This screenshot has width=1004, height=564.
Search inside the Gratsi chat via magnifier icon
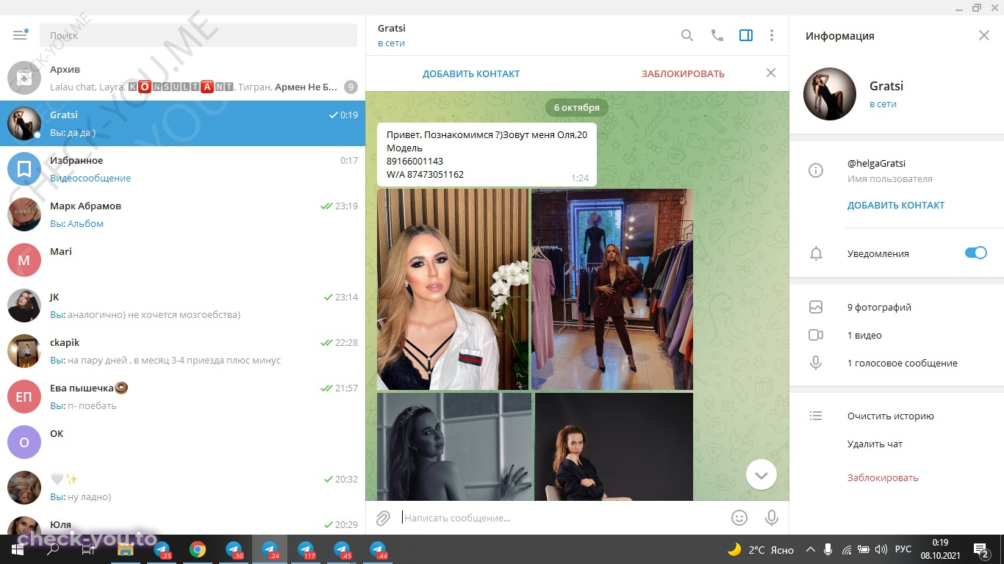[687, 35]
